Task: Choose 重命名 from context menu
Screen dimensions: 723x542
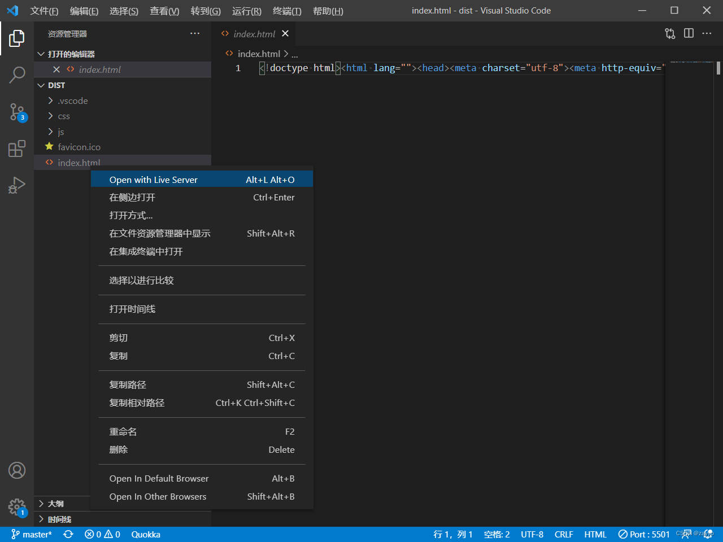Action: tap(202, 432)
